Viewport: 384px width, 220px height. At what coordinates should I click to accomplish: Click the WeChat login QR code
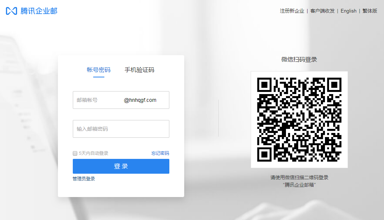[x=299, y=119]
